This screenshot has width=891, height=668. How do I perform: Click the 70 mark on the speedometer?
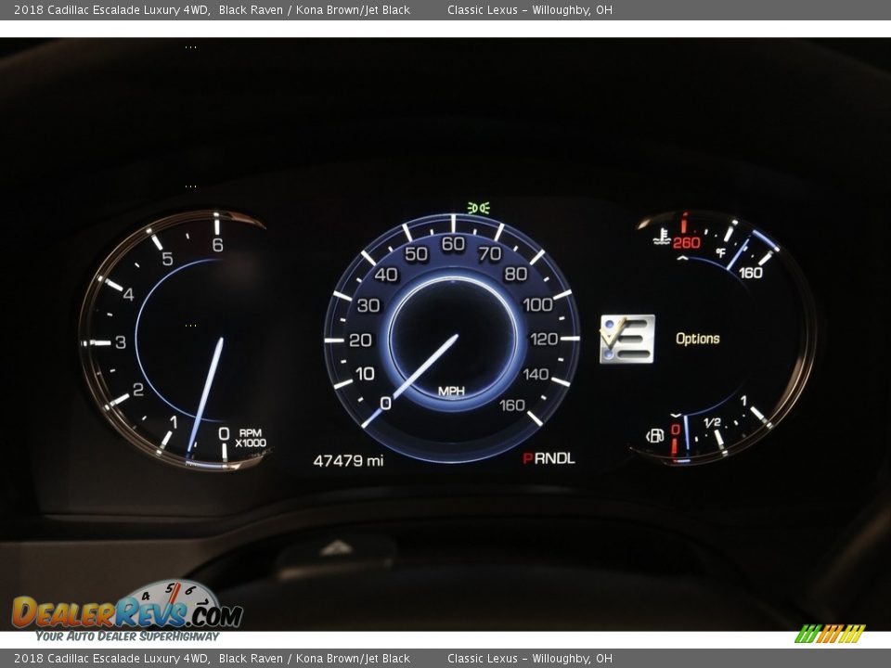click(x=490, y=253)
